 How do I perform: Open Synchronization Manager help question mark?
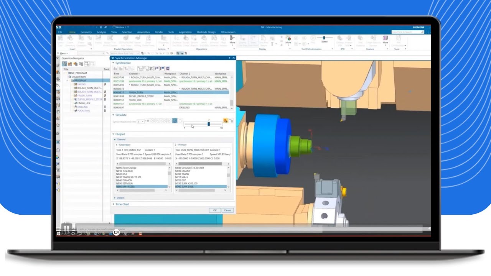(229, 58)
